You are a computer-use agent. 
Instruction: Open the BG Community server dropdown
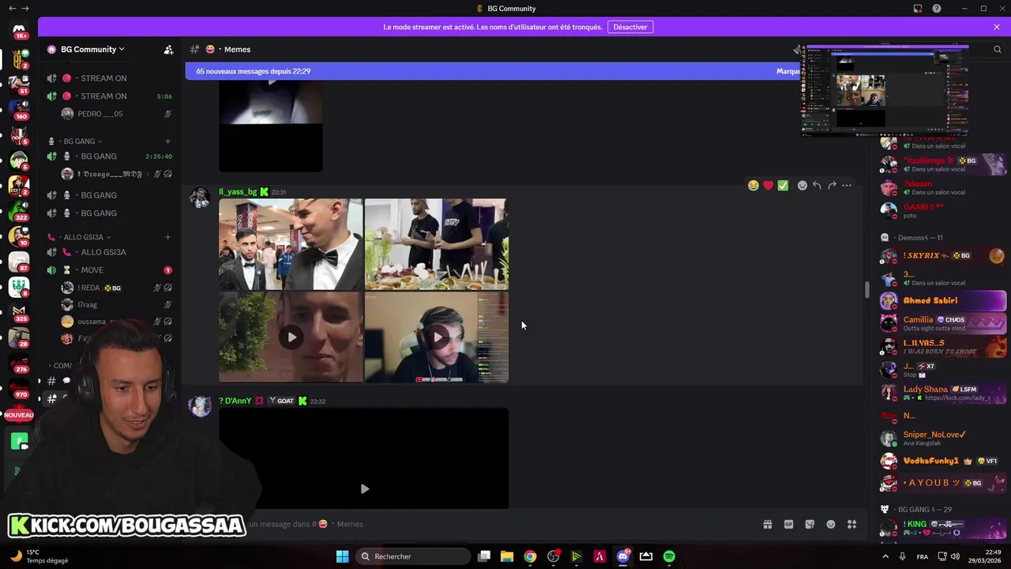click(x=93, y=49)
